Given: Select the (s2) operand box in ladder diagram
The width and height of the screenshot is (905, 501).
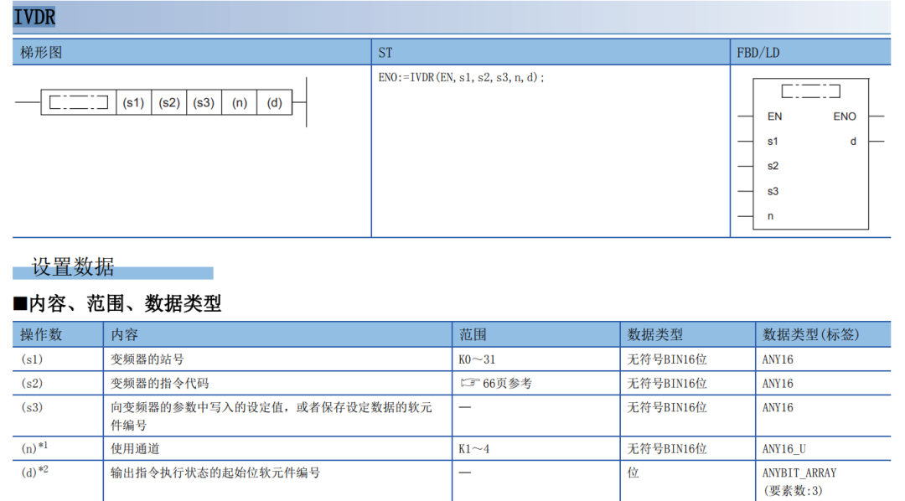Looking at the screenshot, I should coord(168,103).
